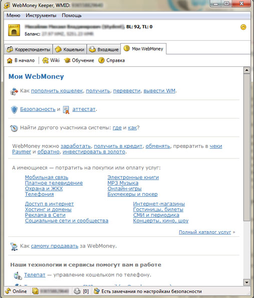Open the заработать link
The height and width of the screenshot is (298, 254).
(76, 146)
